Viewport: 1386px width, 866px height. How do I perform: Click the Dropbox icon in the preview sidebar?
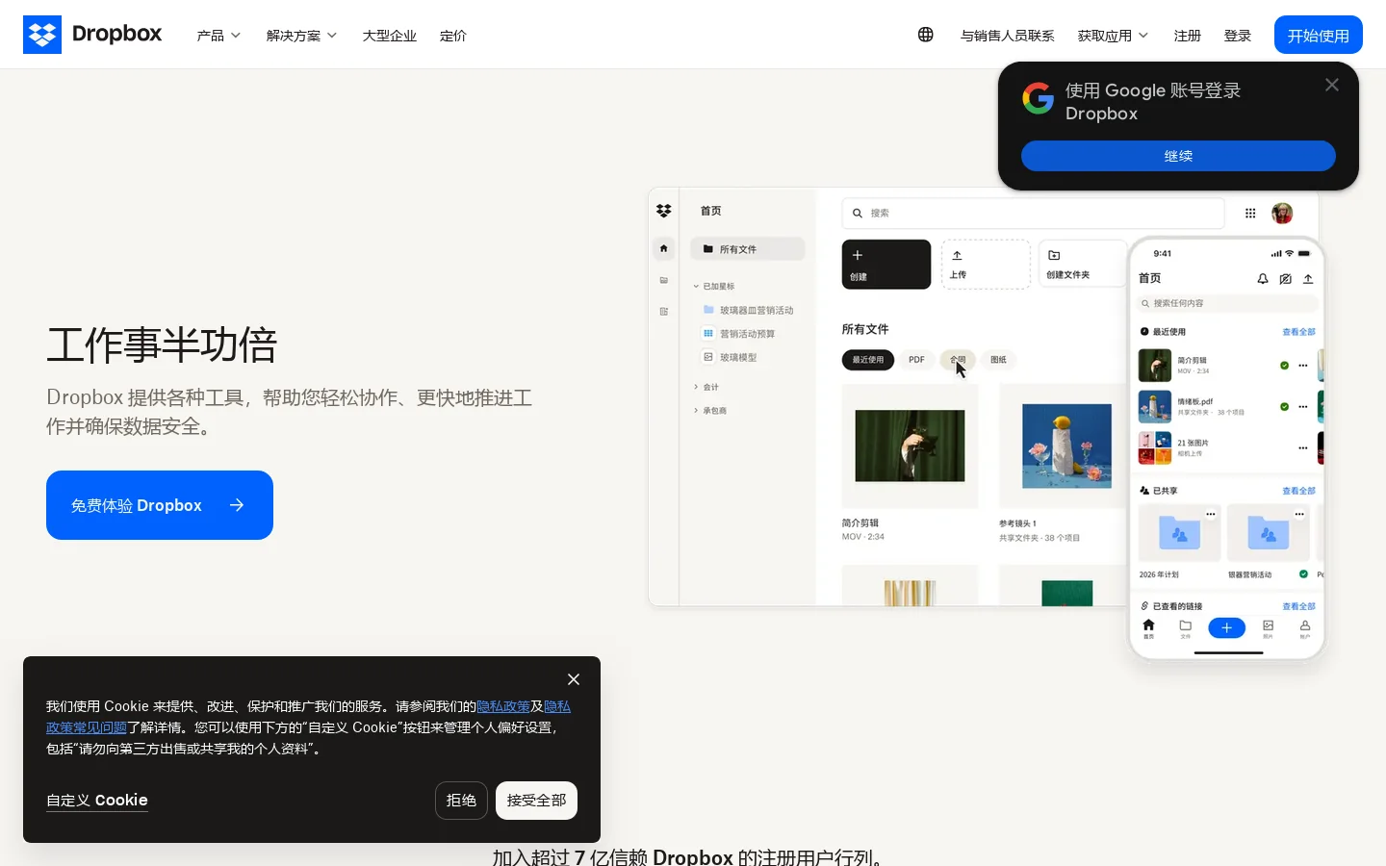(x=663, y=211)
